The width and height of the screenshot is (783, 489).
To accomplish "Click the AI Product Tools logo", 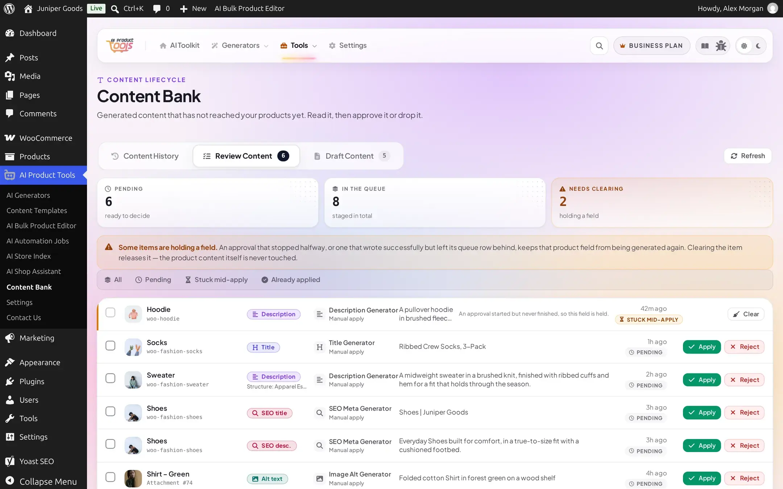I will (x=120, y=45).
